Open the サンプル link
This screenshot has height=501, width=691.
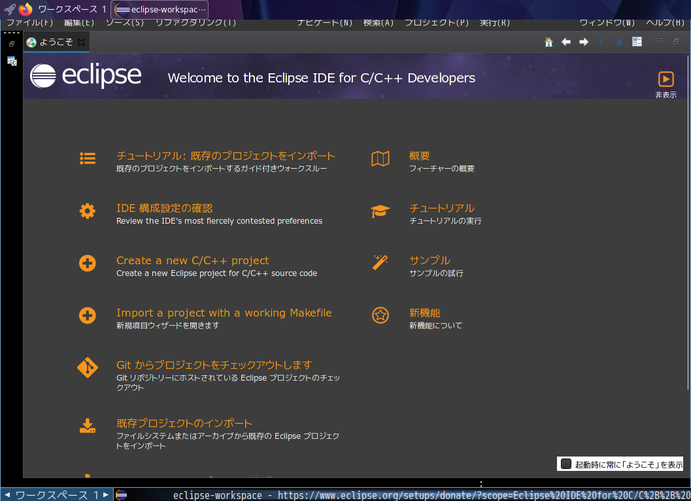[430, 261]
